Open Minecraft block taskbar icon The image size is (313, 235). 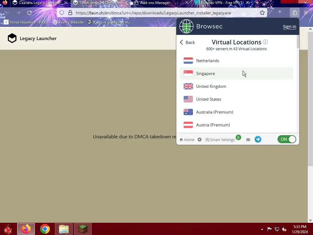[83, 229]
